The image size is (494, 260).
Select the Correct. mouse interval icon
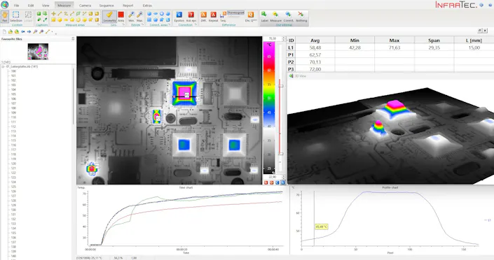pyautogui.click(x=288, y=17)
